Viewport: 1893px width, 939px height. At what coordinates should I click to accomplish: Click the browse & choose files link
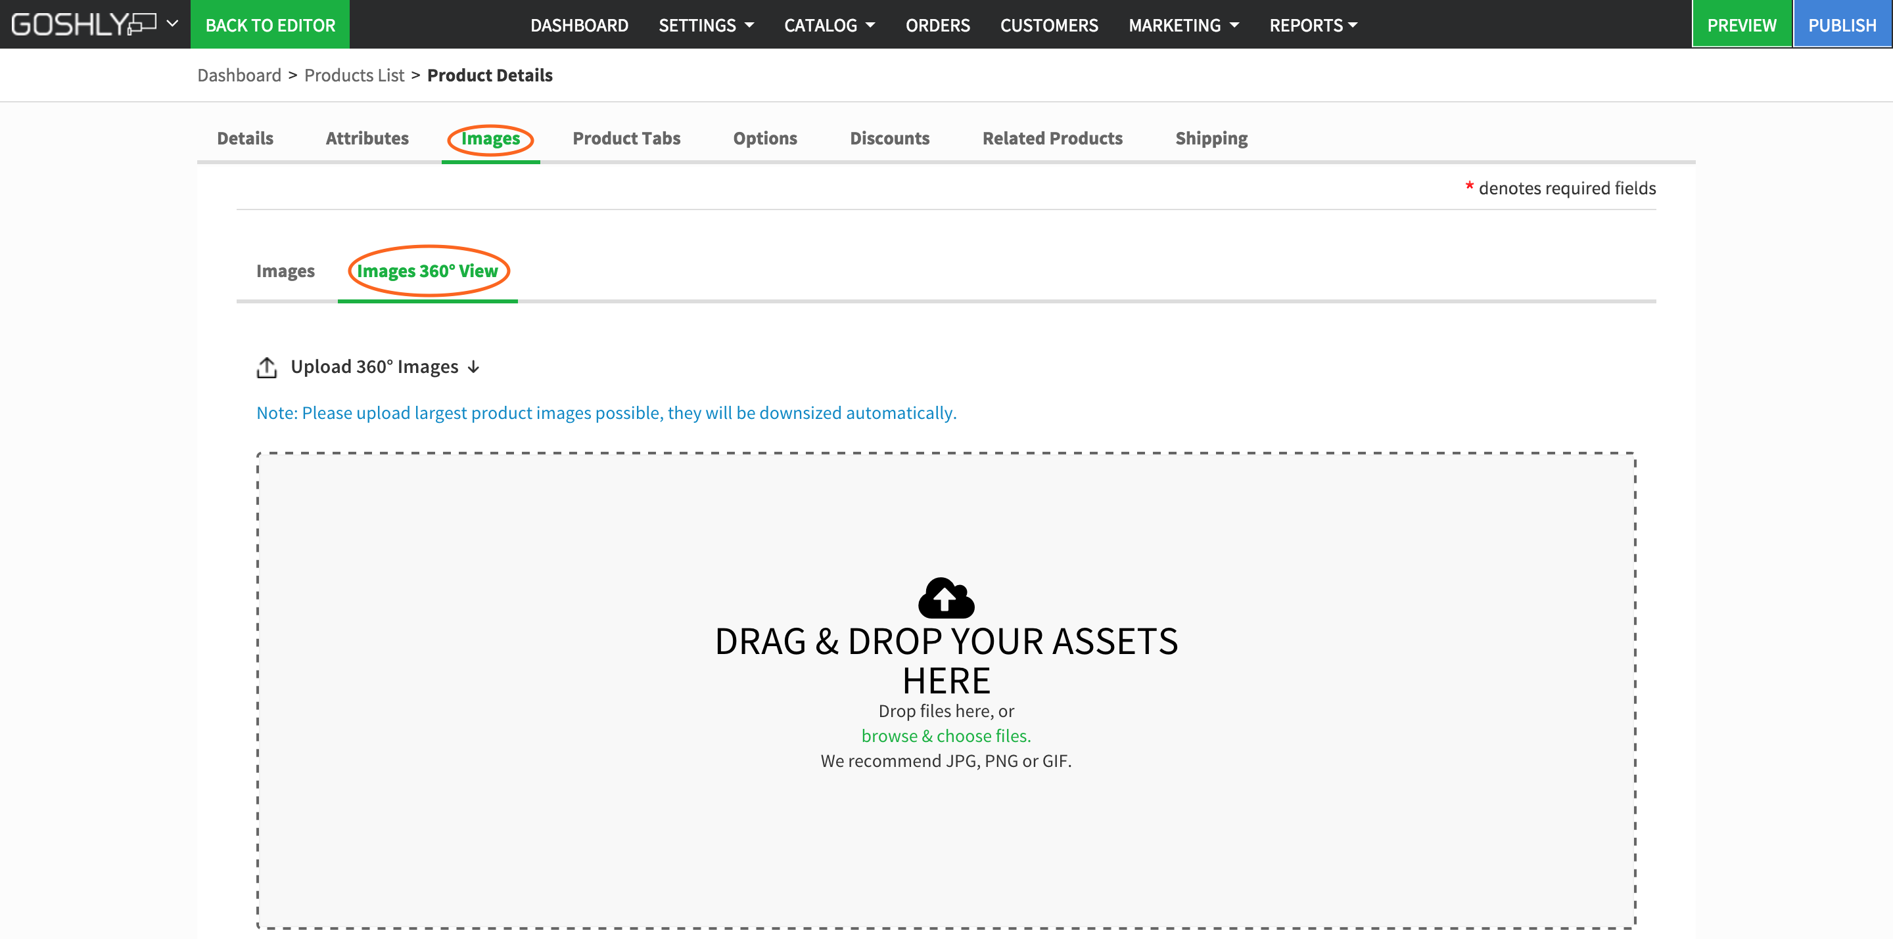pos(946,735)
